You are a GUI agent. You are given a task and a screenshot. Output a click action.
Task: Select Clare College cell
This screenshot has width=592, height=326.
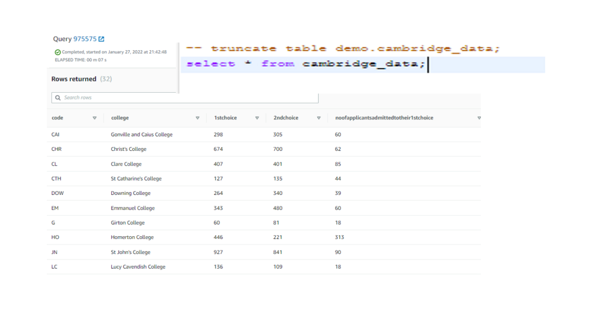point(126,164)
